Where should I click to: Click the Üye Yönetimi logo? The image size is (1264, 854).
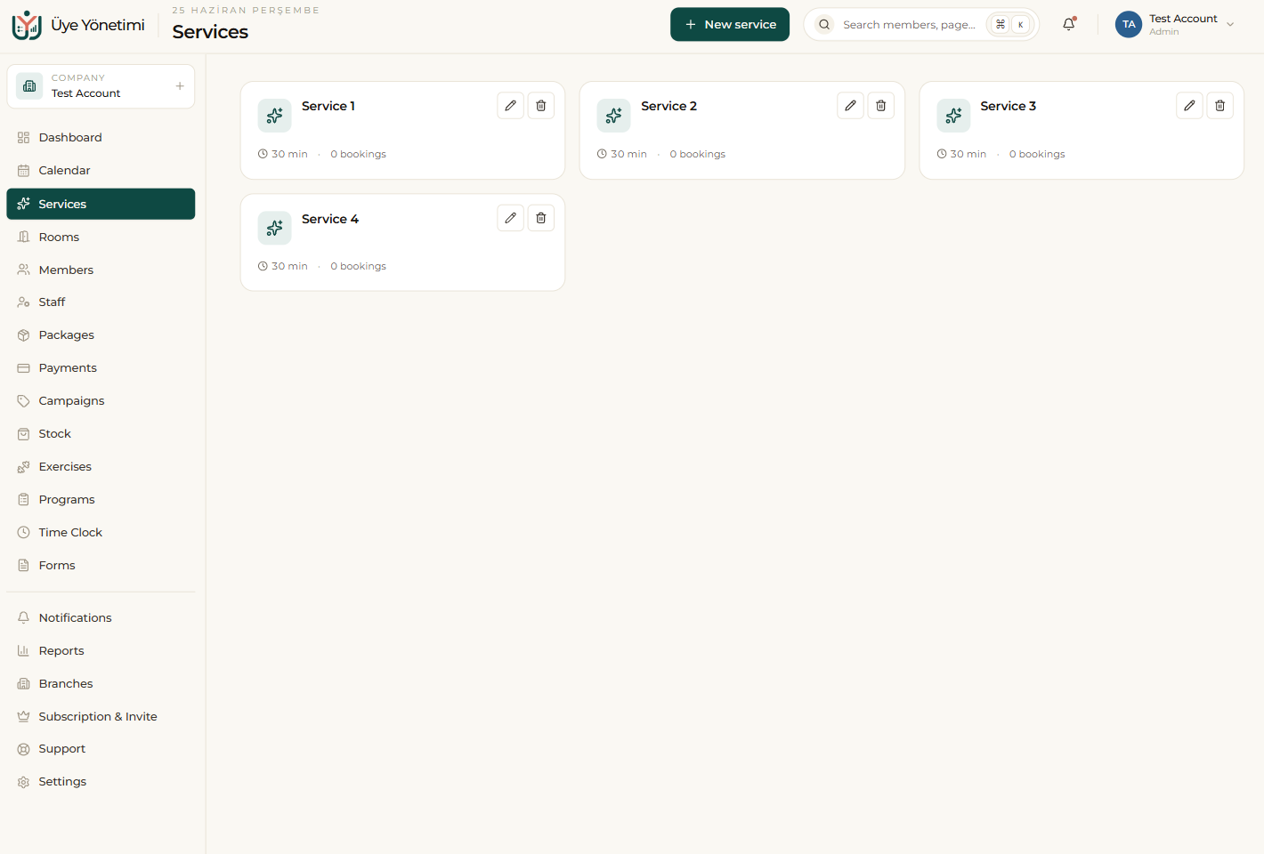click(78, 25)
